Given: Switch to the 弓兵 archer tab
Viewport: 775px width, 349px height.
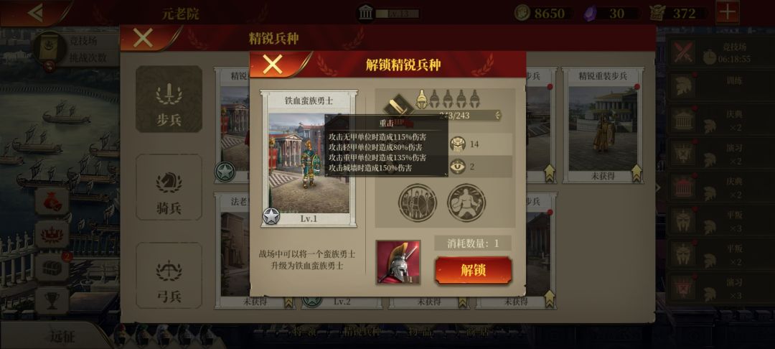Looking at the screenshot, I should coord(169,276).
